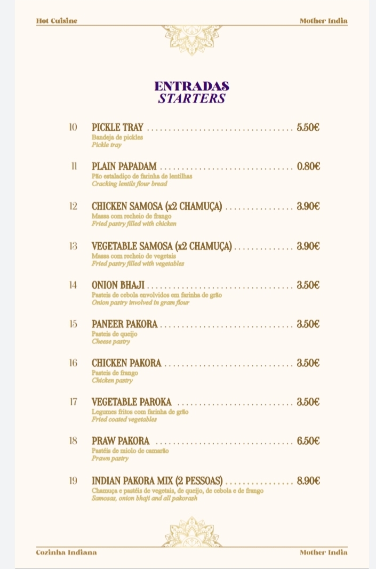Select the PICKLE TRAY item

(x=117, y=127)
